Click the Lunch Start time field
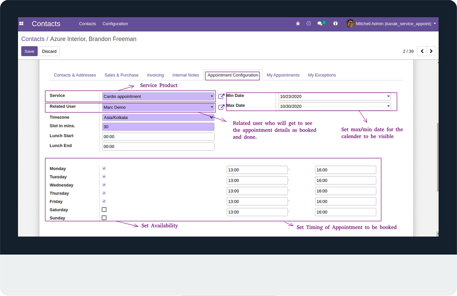The image size is (457, 296). coord(158,136)
